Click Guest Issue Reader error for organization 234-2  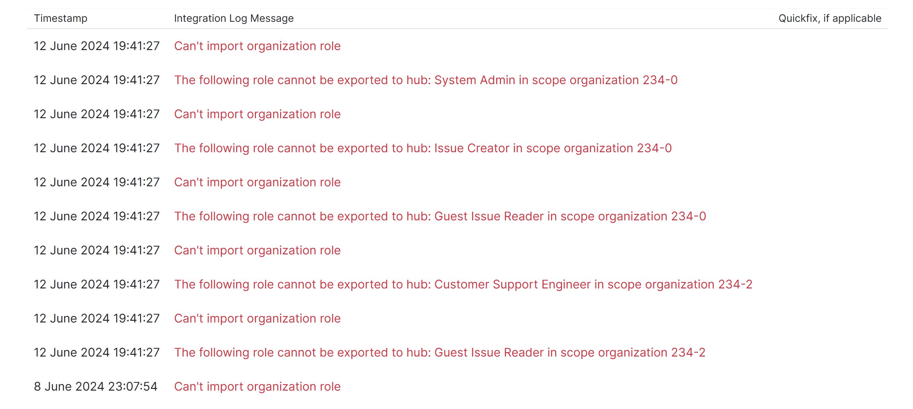point(439,352)
